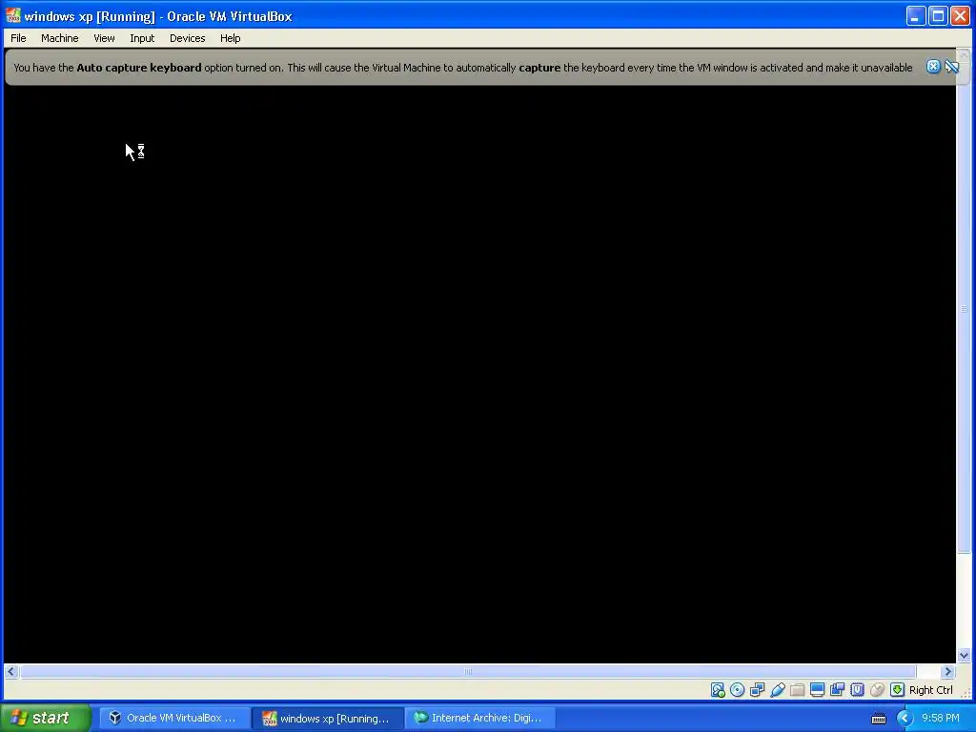Open the Windows Start menu

[46, 718]
